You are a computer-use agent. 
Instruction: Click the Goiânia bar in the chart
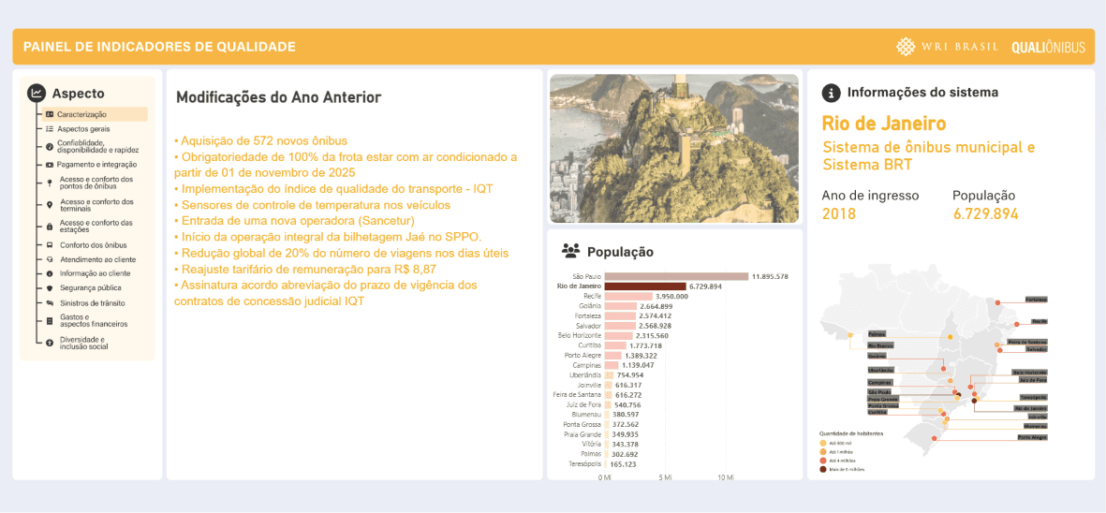(621, 306)
